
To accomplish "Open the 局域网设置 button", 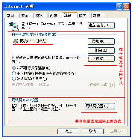I will (100, 106).
